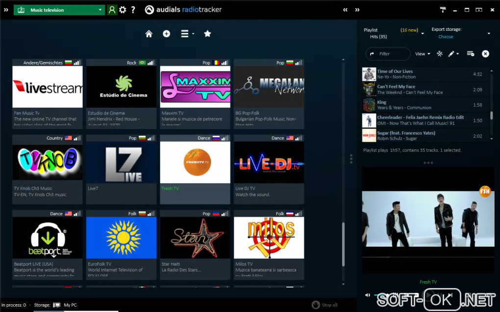The height and width of the screenshot is (312, 500).
Task: Open the View dropdown
Action: point(423,54)
